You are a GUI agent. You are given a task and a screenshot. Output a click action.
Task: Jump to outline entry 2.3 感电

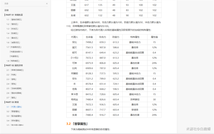click(x=11, y=79)
